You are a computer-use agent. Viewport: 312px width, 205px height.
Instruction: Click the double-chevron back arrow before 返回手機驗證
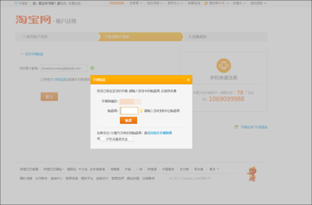(22, 54)
